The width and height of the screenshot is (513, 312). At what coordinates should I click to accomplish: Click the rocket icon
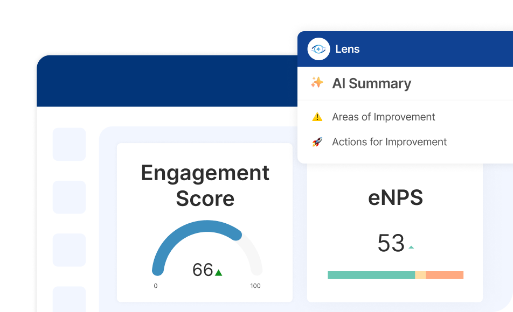tap(317, 142)
